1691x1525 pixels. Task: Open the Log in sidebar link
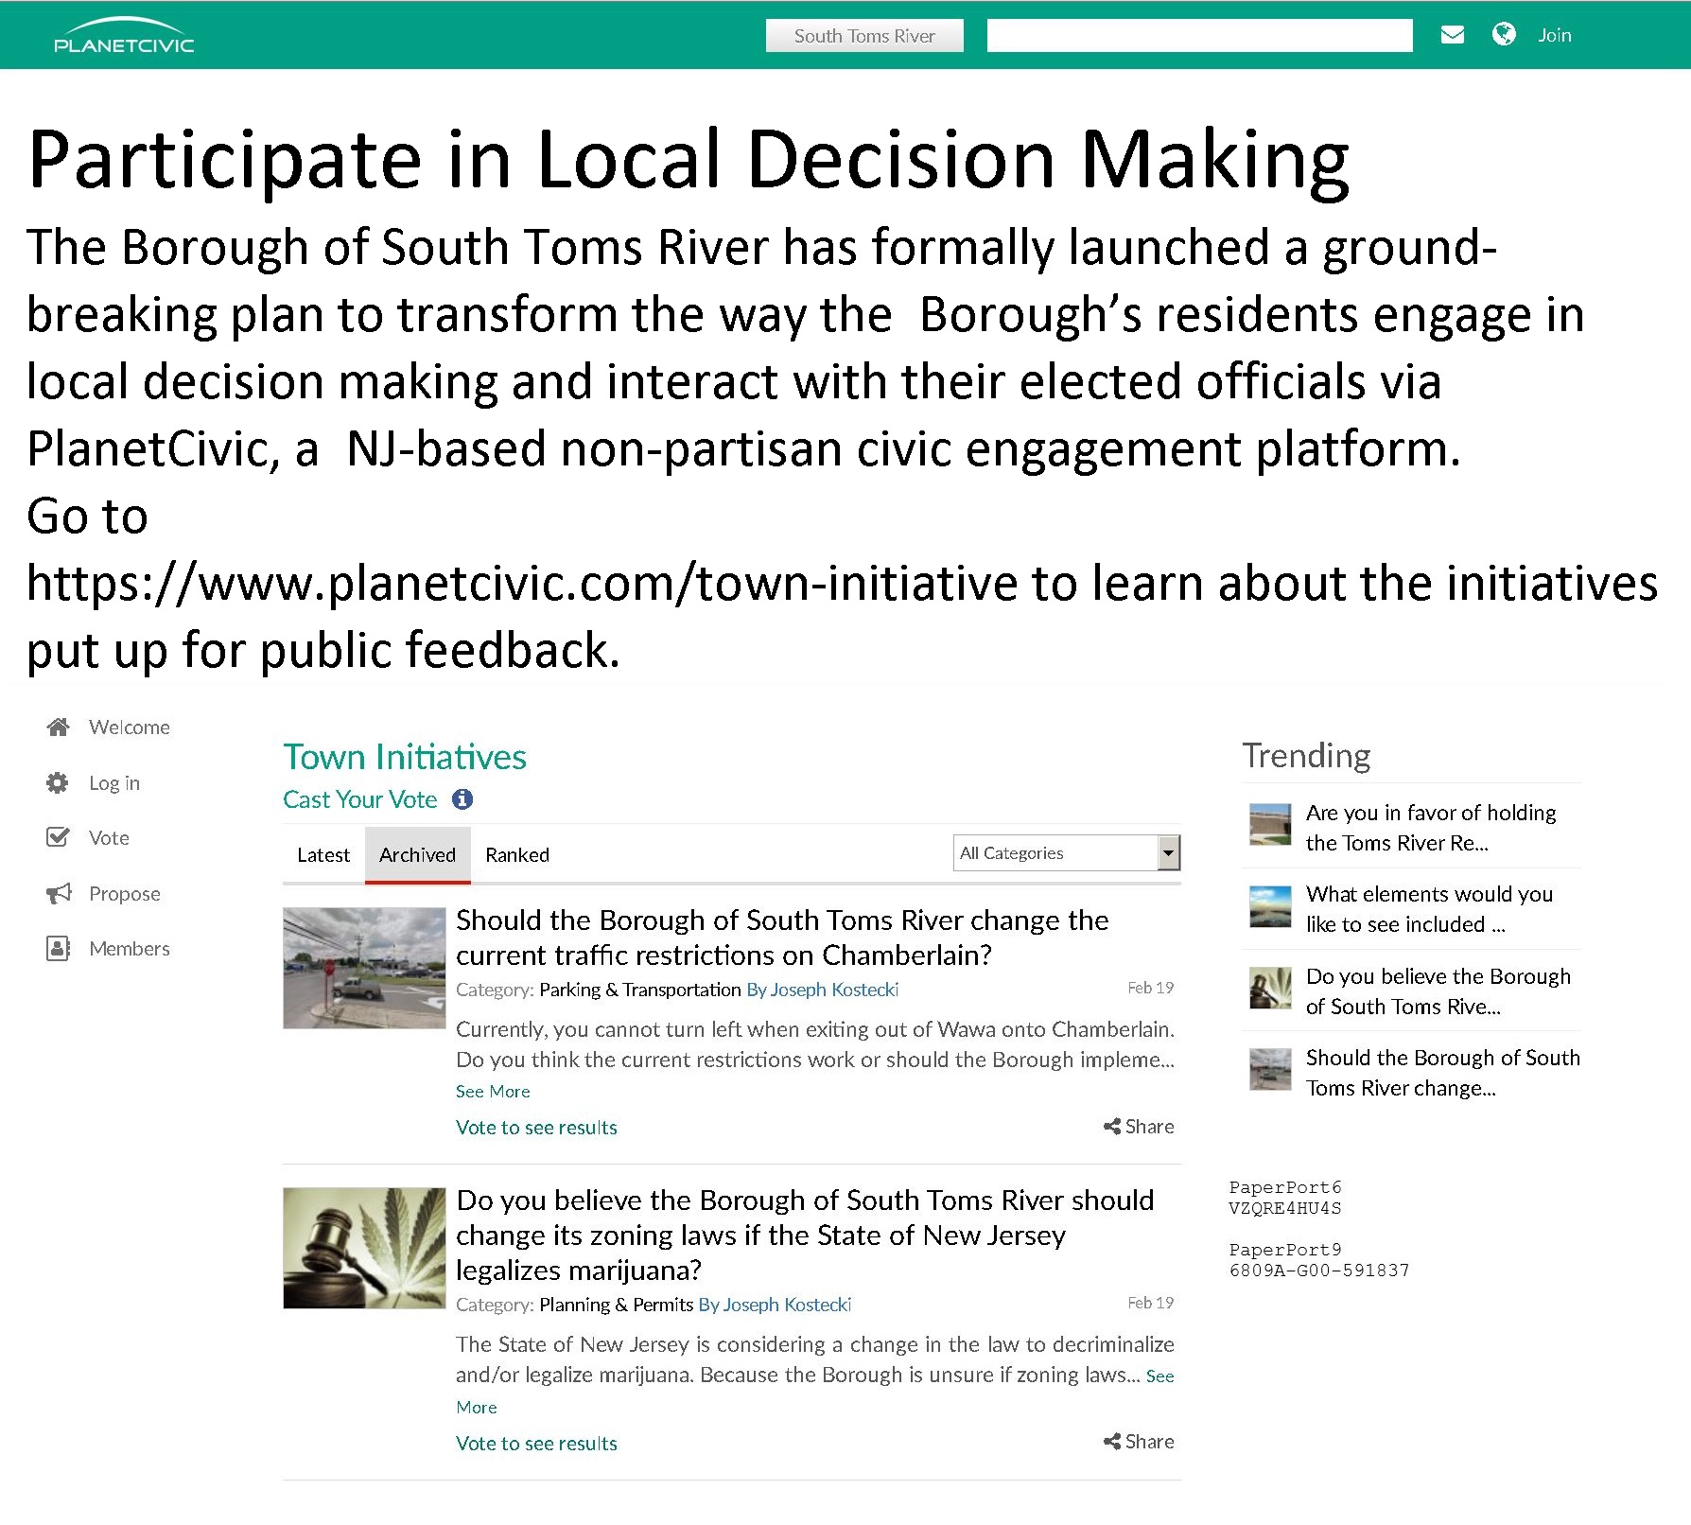coord(114,783)
